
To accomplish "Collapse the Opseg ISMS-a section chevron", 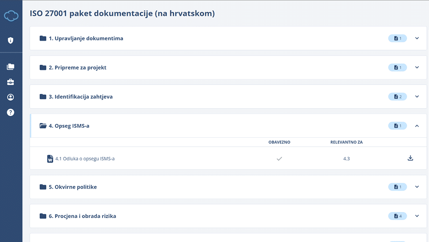I will pos(417,126).
